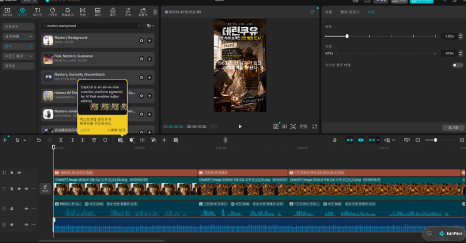Open the Text (TI) panel icon

coord(38,12)
